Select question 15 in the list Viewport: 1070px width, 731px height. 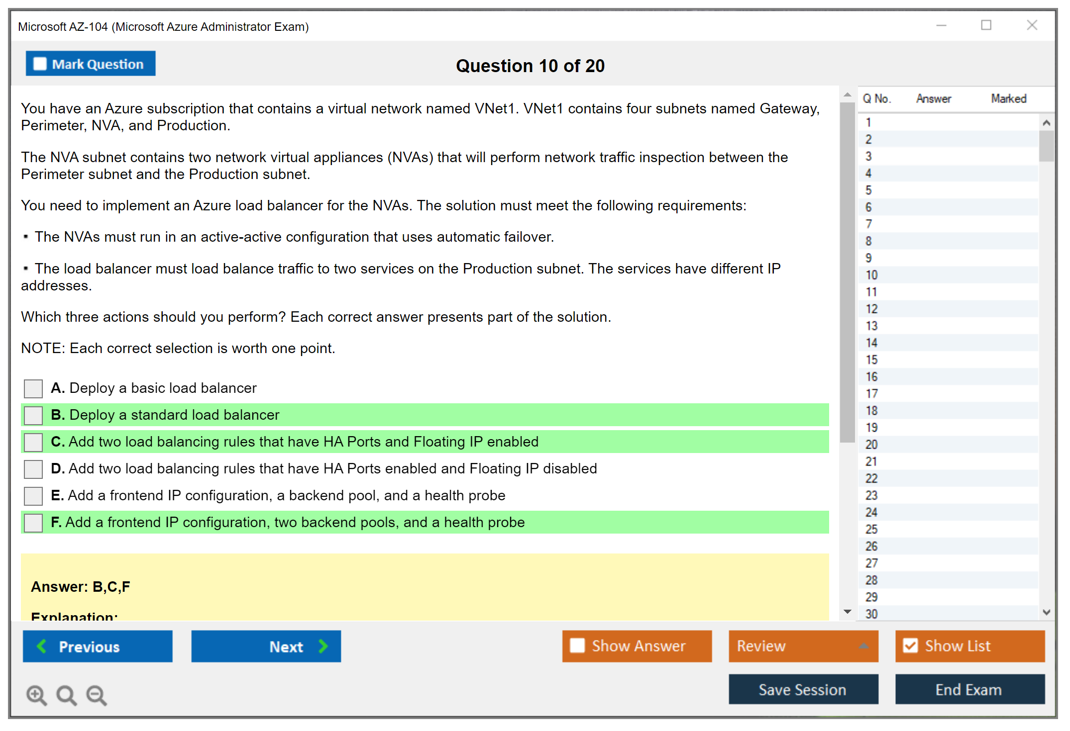(871, 360)
